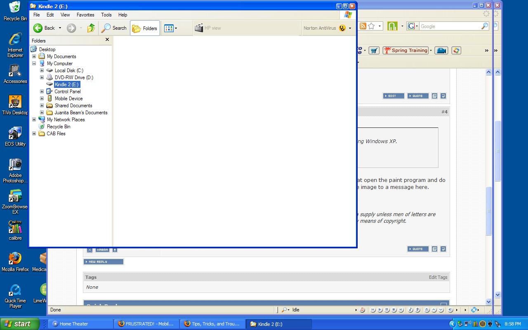Select the TiVo Desktop icon
The height and width of the screenshot is (330, 528).
15,105
